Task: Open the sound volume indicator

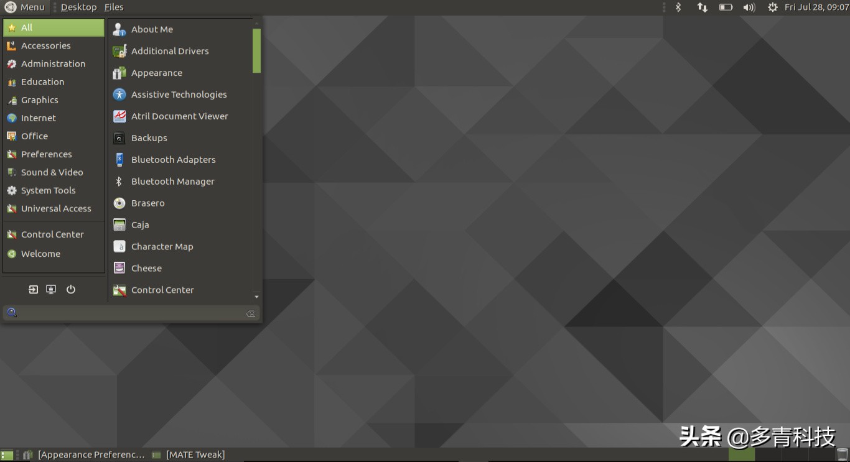Action: pos(749,7)
